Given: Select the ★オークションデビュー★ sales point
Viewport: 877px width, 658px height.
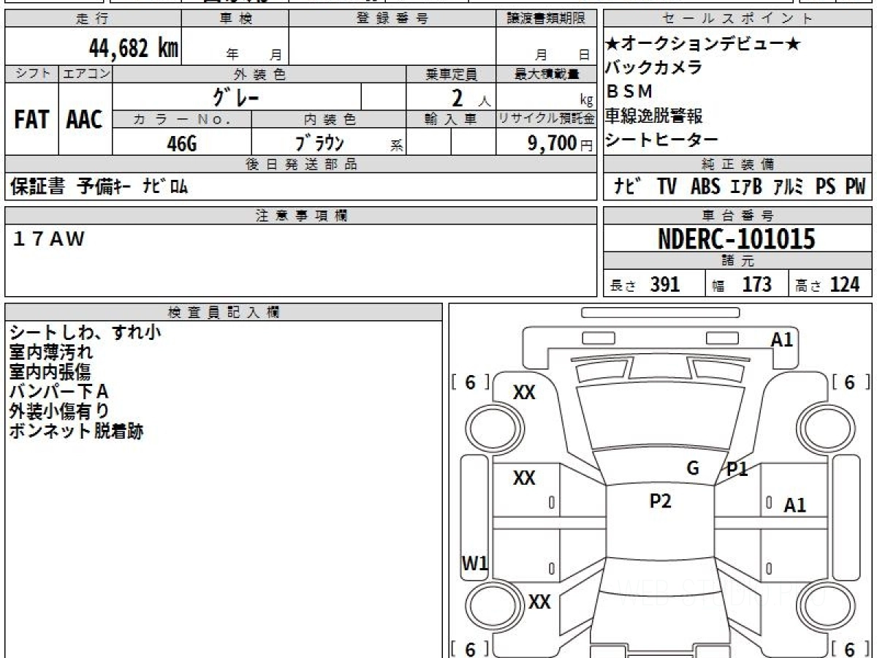Looking at the screenshot, I should pos(703,44).
